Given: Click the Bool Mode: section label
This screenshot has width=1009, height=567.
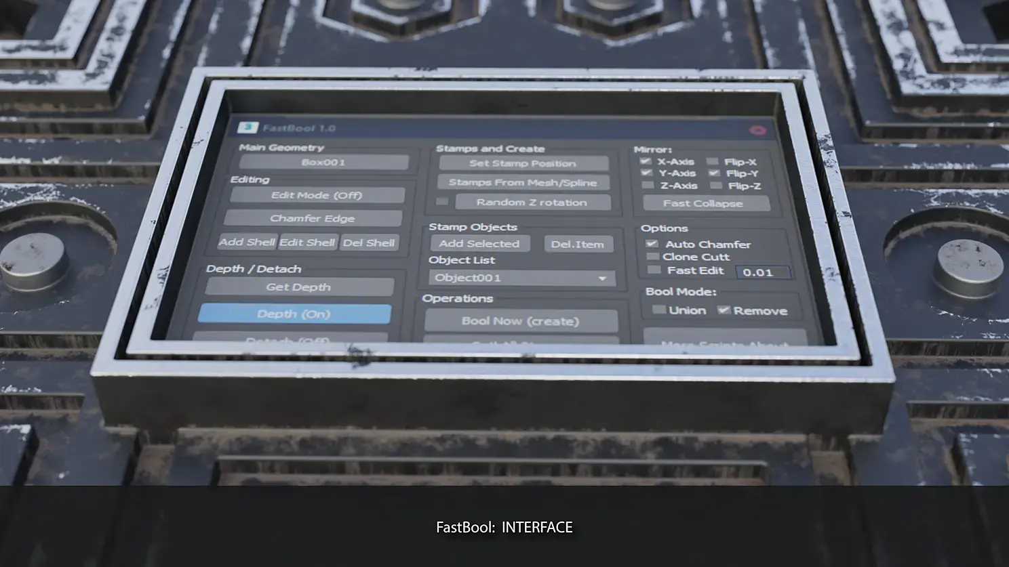Looking at the screenshot, I should 681,291.
